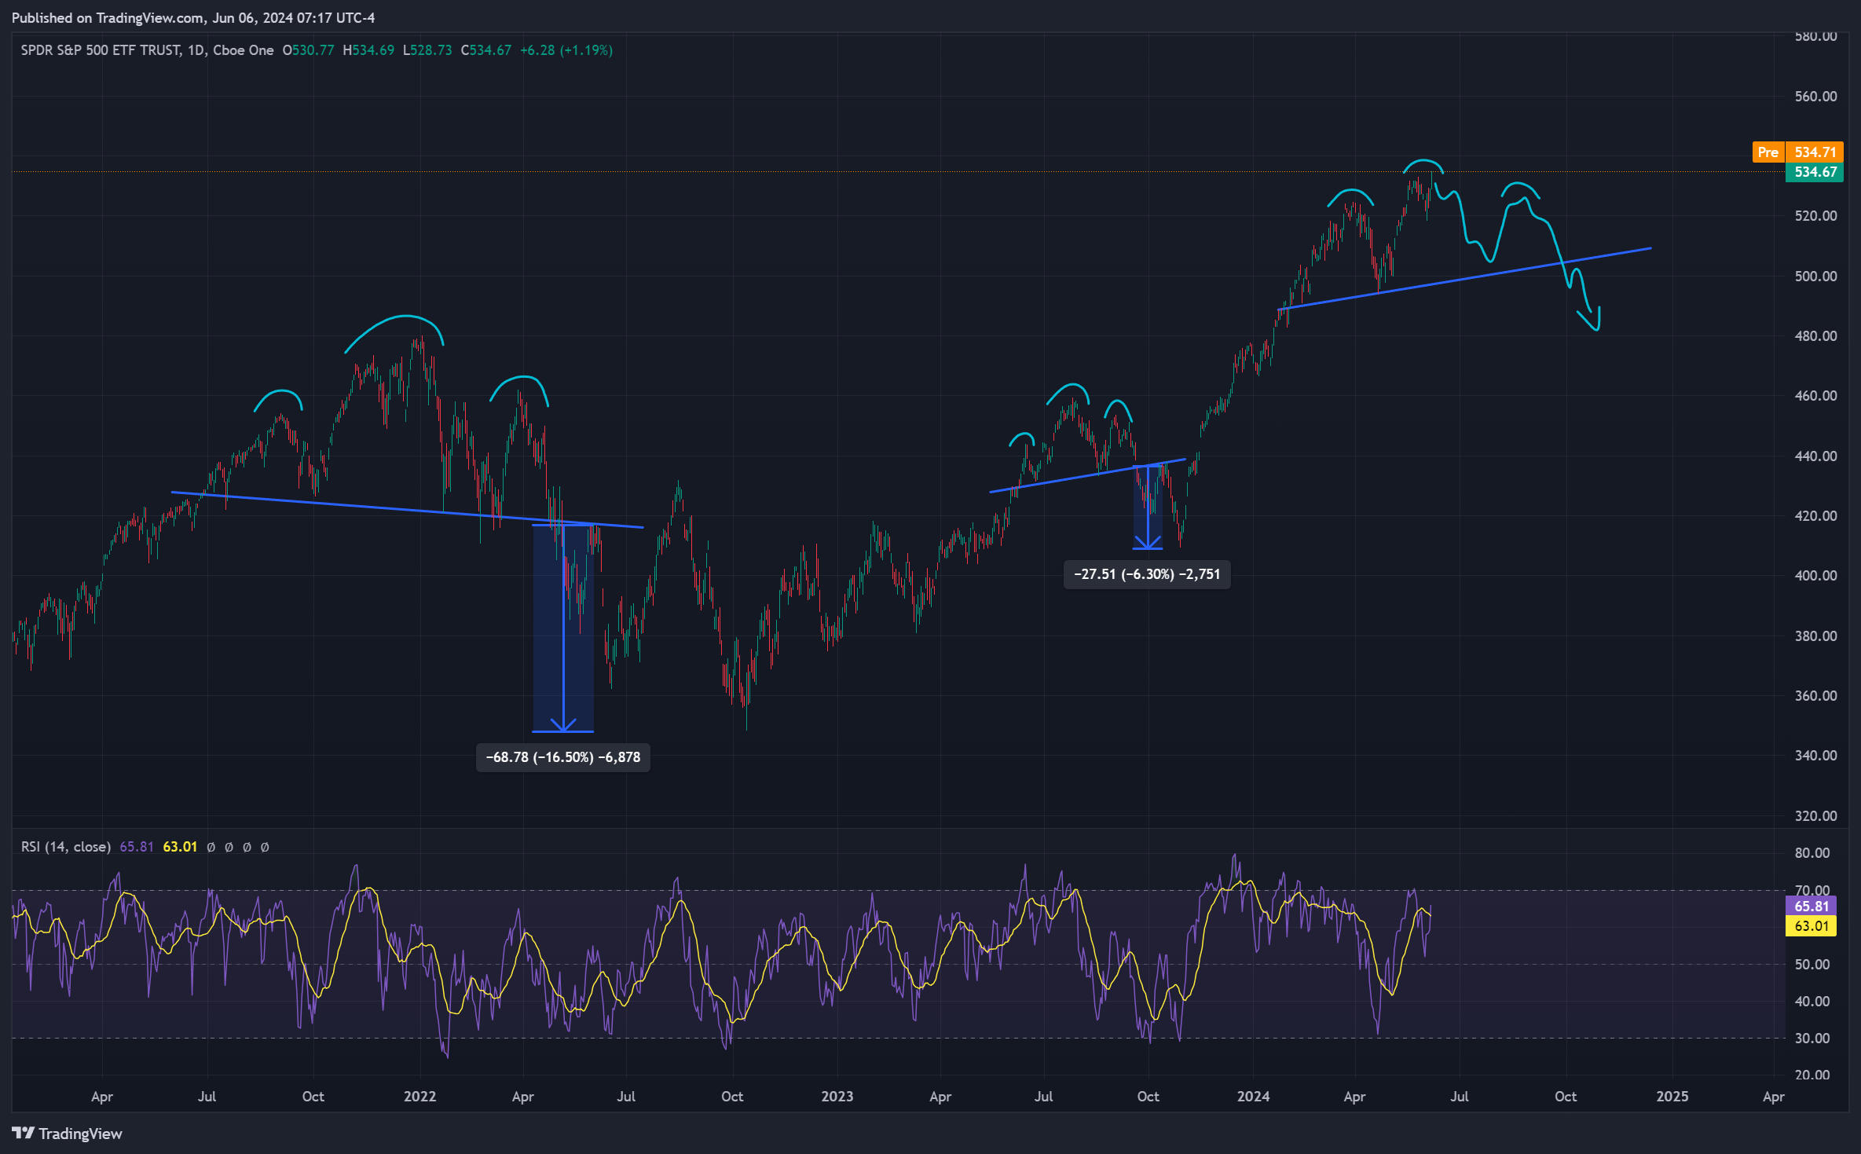The image size is (1861, 1154).
Task: Select the -68.78 (-16.50%) measurement label
Action: point(562,758)
